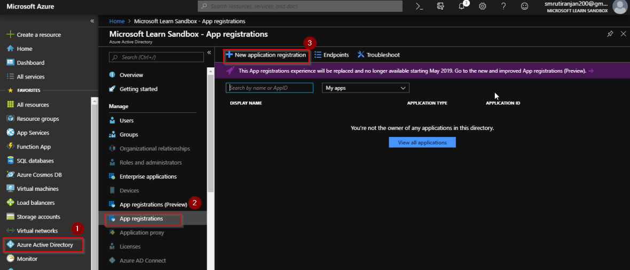Image resolution: width=630 pixels, height=270 pixels.
Task: Click Create a resource plus icon
Action: click(11, 35)
